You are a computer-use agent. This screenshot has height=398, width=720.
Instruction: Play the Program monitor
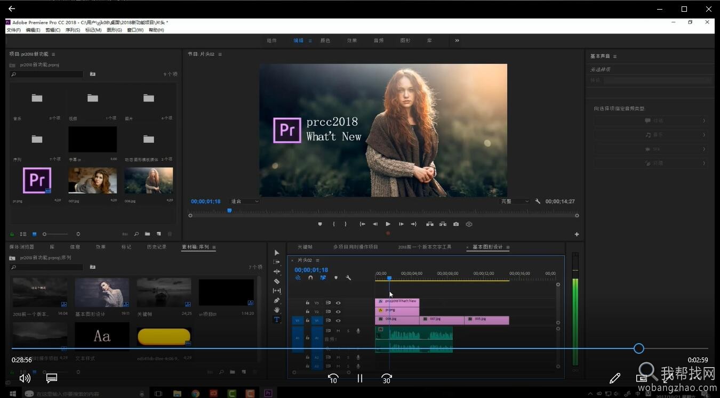coord(388,224)
